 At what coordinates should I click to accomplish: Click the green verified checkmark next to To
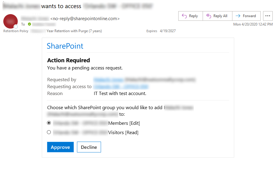[x=29, y=24]
